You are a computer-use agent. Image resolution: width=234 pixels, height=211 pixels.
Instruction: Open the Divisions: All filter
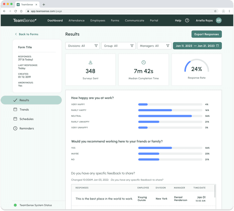click(83, 46)
